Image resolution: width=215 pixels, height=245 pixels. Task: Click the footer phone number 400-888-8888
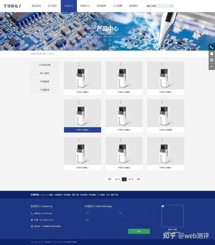pyautogui.click(x=47, y=214)
